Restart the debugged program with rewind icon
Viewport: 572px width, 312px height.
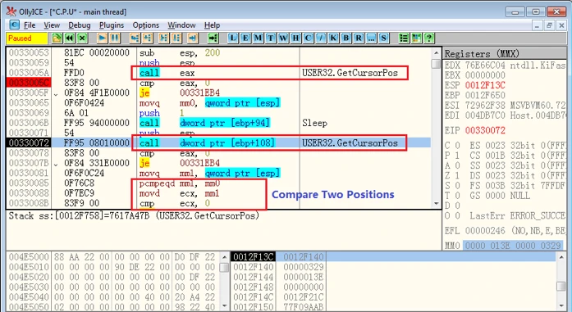click(69, 38)
